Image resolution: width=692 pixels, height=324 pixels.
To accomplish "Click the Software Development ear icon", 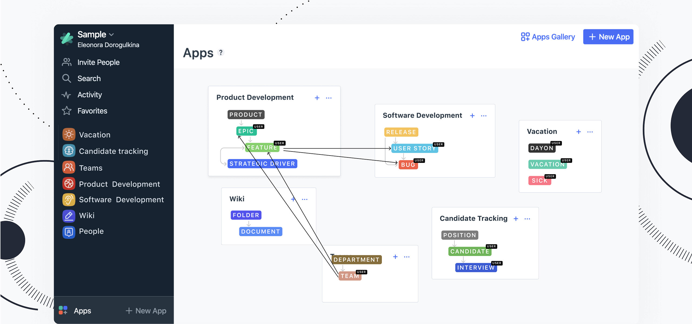I will pos(69,200).
